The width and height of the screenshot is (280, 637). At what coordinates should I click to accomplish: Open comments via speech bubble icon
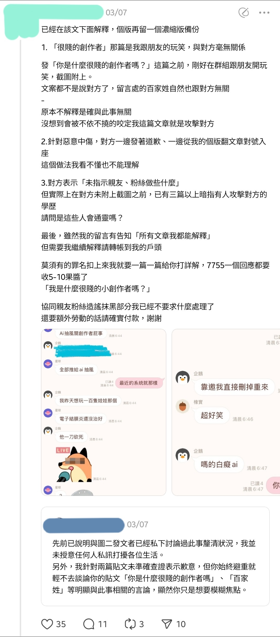pos(89,624)
